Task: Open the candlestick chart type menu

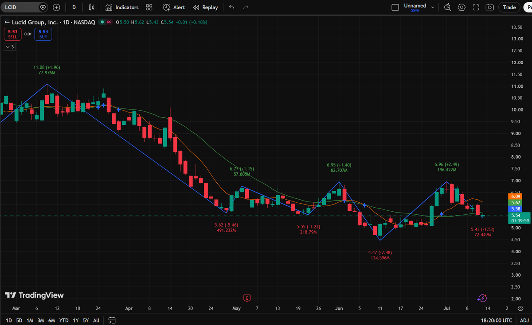Action: pyautogui.click(x=92, y=7)
